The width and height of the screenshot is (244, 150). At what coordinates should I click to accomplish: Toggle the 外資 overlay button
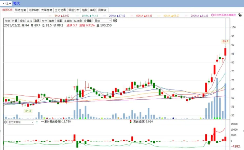[x=15, y=21]
